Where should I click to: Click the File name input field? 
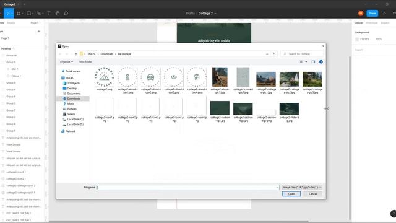(x=188, y=187)
